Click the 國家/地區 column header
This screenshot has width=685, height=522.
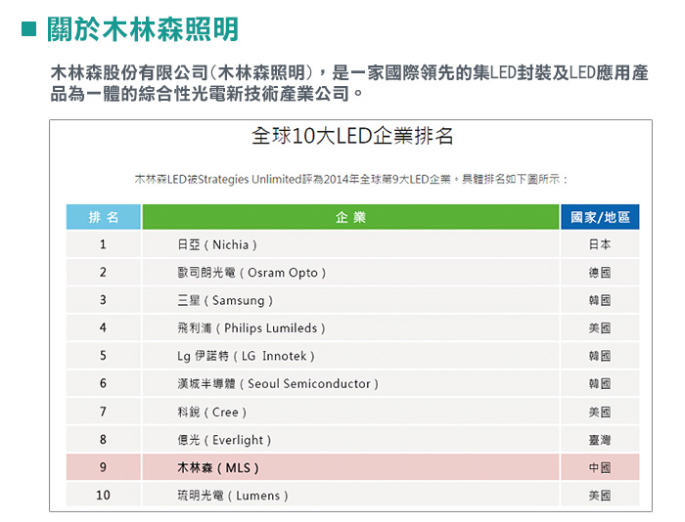(x=600, y=217)
